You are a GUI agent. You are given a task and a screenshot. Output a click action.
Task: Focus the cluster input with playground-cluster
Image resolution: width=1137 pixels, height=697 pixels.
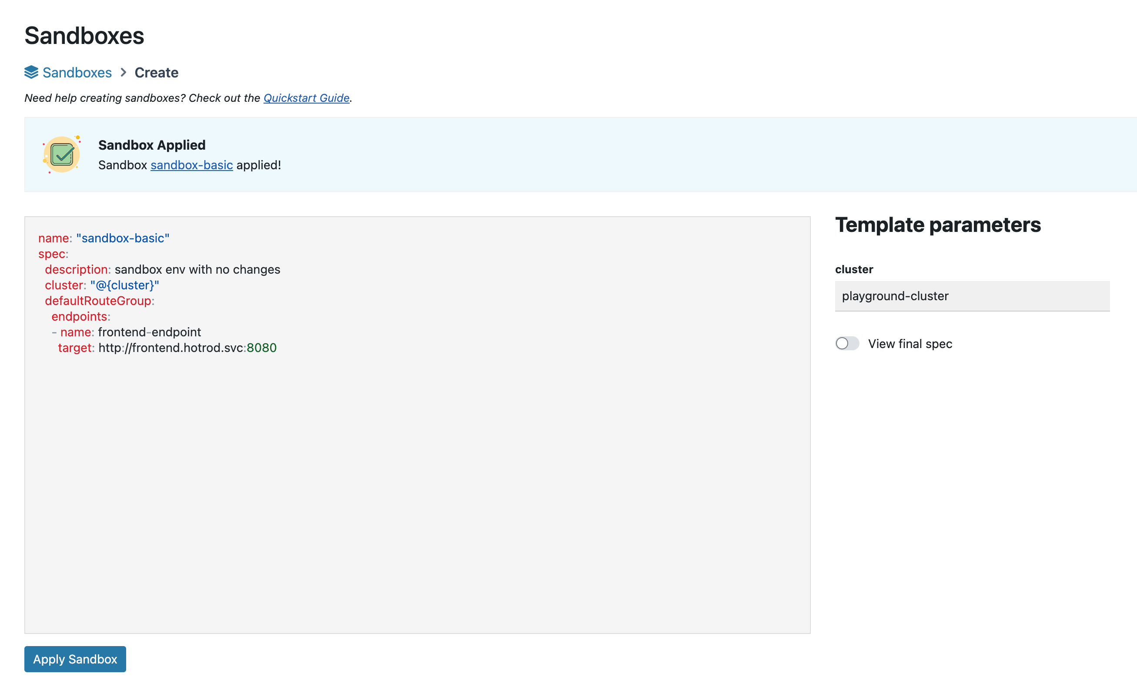coord(972,296)
